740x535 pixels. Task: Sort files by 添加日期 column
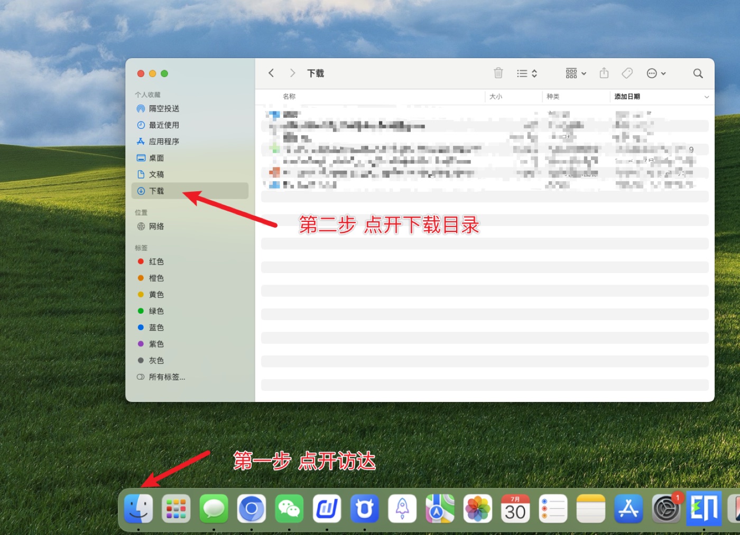[627, 97]
